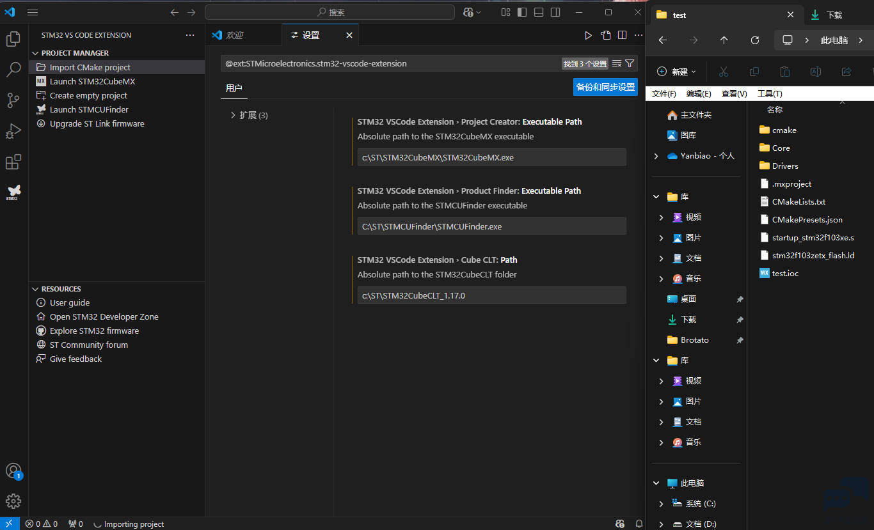874x530 pixels.
Task: Open the Accounts icon with badge
Action: pyautogui.click(x=13, y=471)
